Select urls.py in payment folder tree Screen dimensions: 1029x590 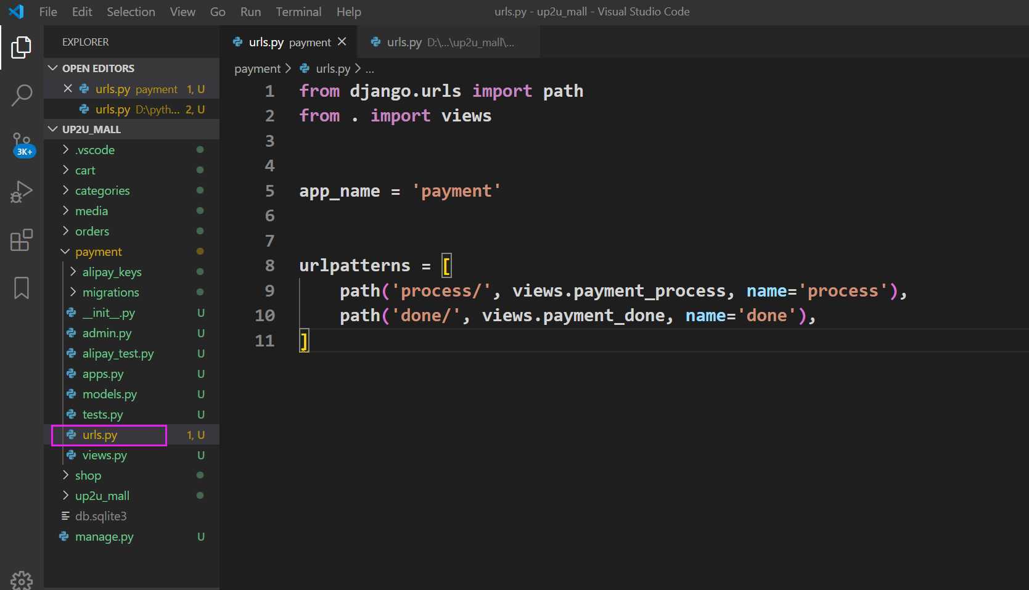[131, 435]
